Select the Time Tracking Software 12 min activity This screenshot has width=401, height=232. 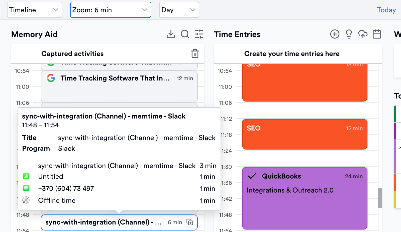pyautogui.click(x=119, y=86)
